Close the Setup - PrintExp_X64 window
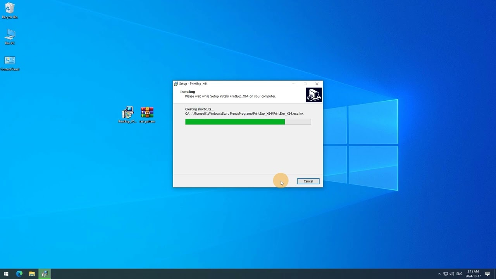This screenshot has width=496, height=279. (x=317, y=84)
